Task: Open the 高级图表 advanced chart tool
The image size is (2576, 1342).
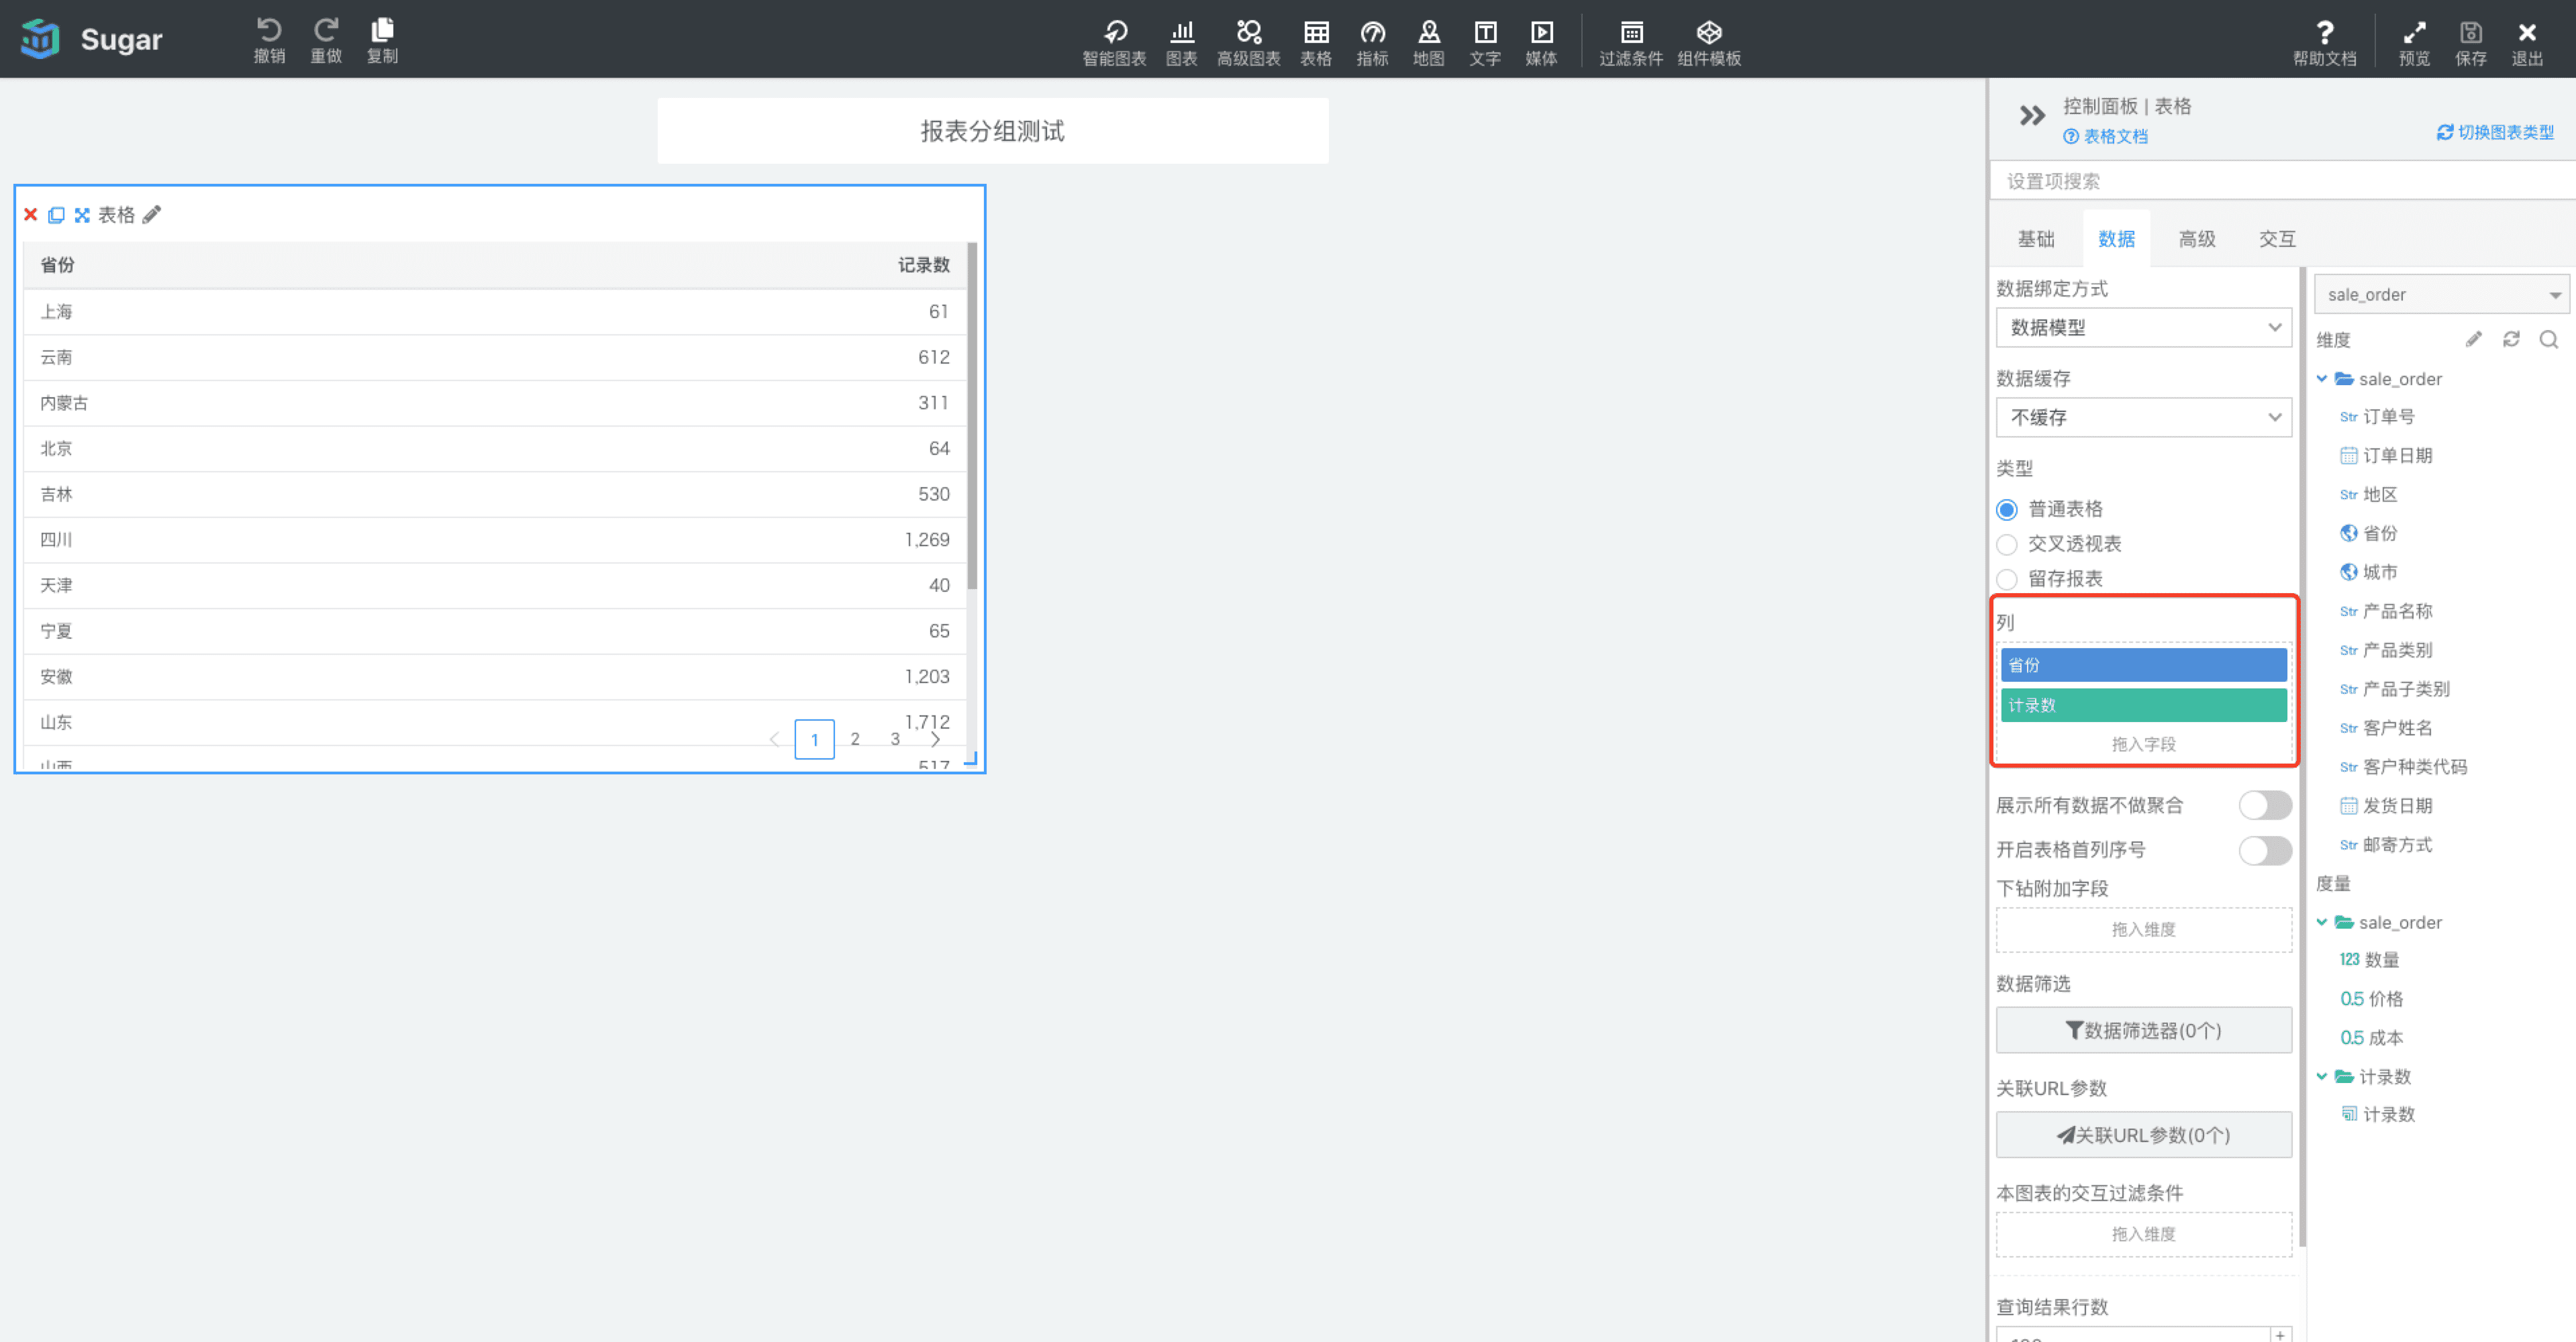Action: 1248,43
